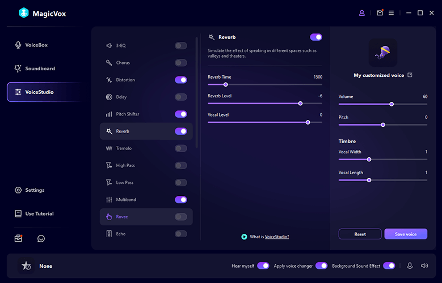Toggle the Background Sound Effect switch

click(x=389, y=265)
